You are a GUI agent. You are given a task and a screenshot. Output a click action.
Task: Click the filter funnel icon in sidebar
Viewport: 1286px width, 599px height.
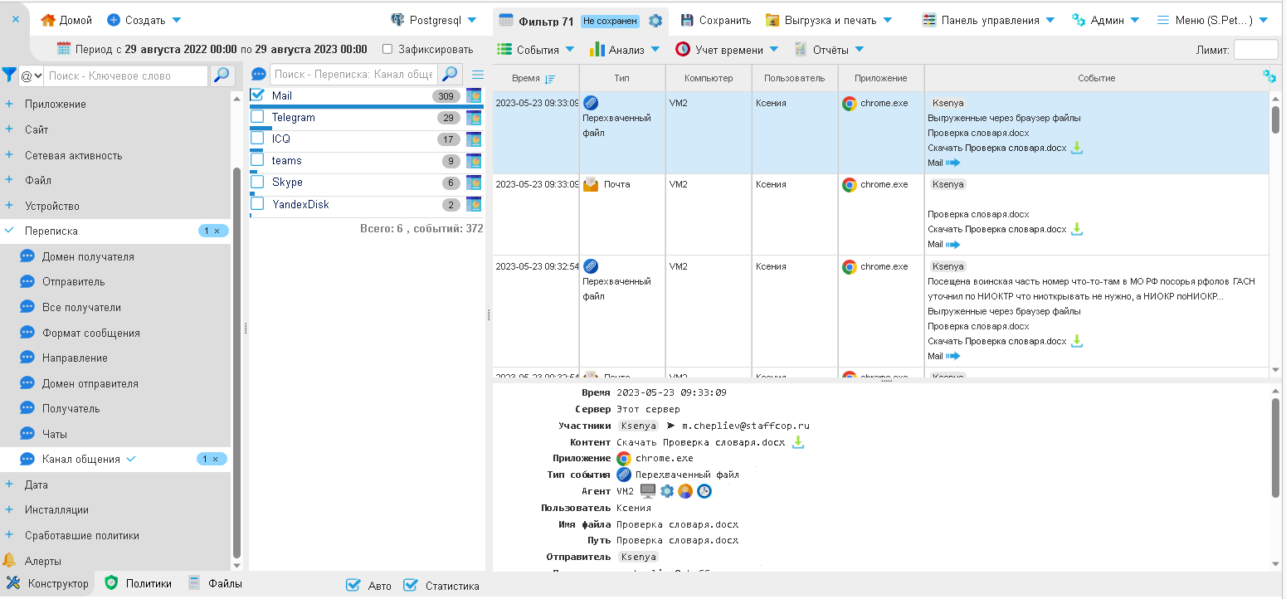point(9,75)
